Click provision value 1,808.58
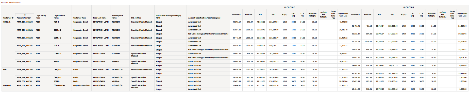The image size is (470, 93). point(249,38)
